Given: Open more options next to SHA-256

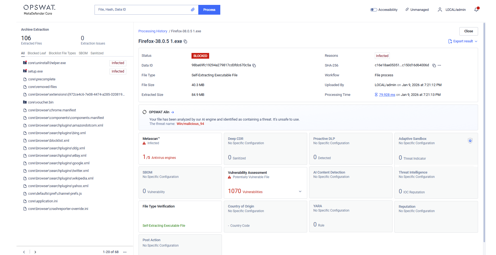Looking at the screenshot, I should tap(440, 65).
